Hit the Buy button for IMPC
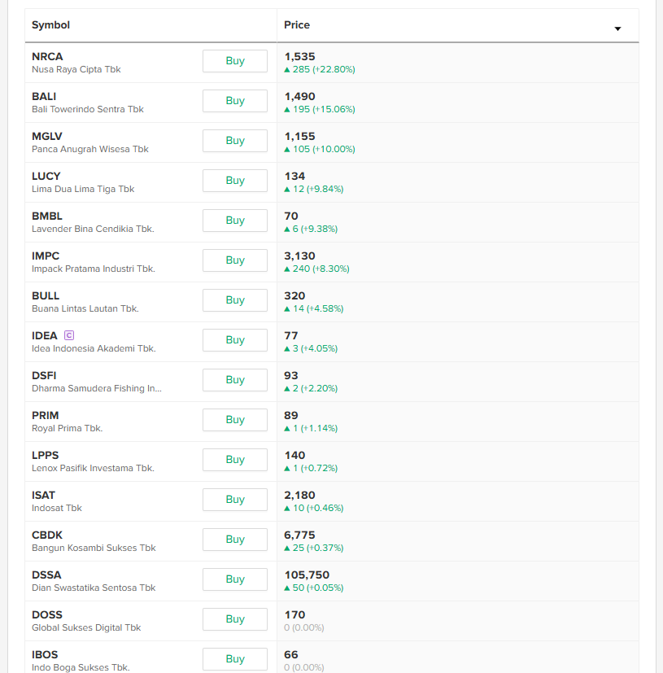The image size is (663, 673). pyautogui.click(x=234, y=260)
